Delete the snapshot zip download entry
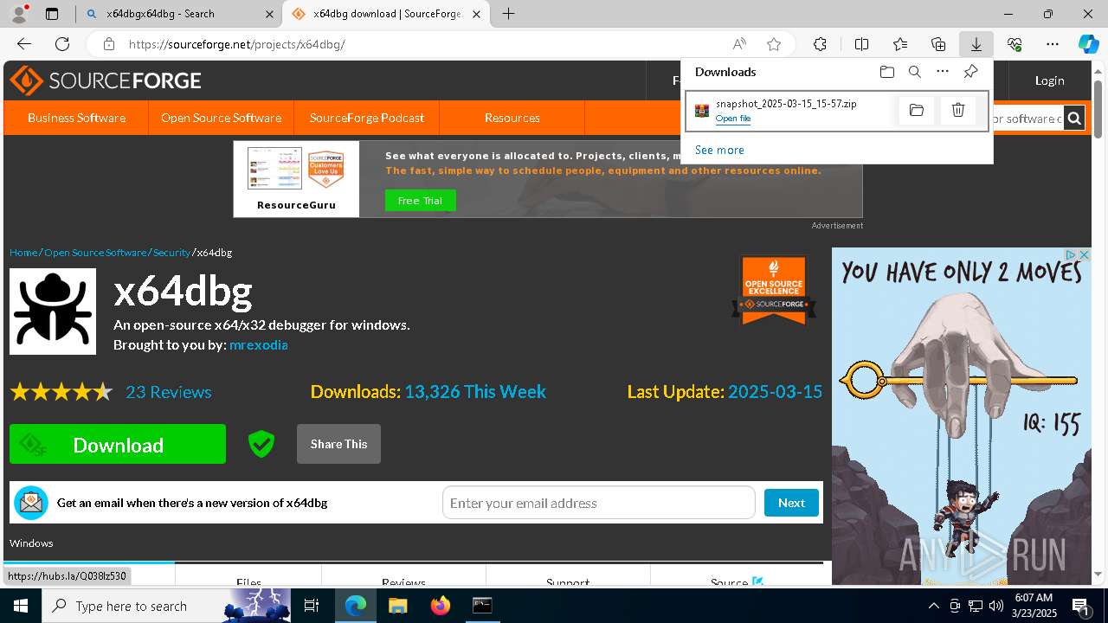 (x=958, y=110)
